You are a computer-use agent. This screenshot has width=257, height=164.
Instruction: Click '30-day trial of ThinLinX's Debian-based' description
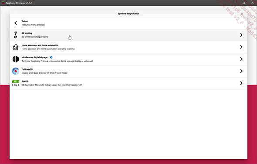click(x=52, y=85)
